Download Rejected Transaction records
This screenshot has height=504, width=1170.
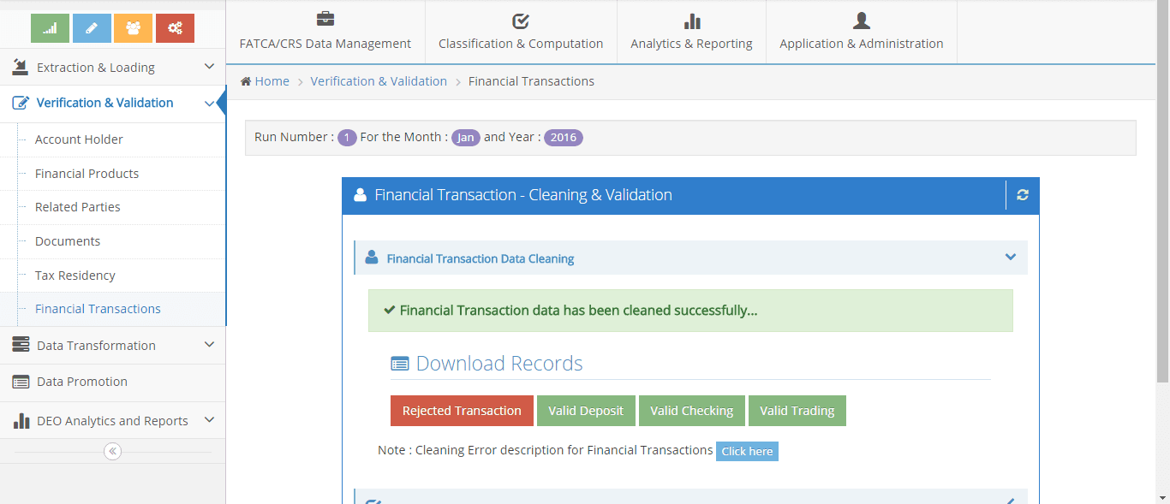[462, 411]
